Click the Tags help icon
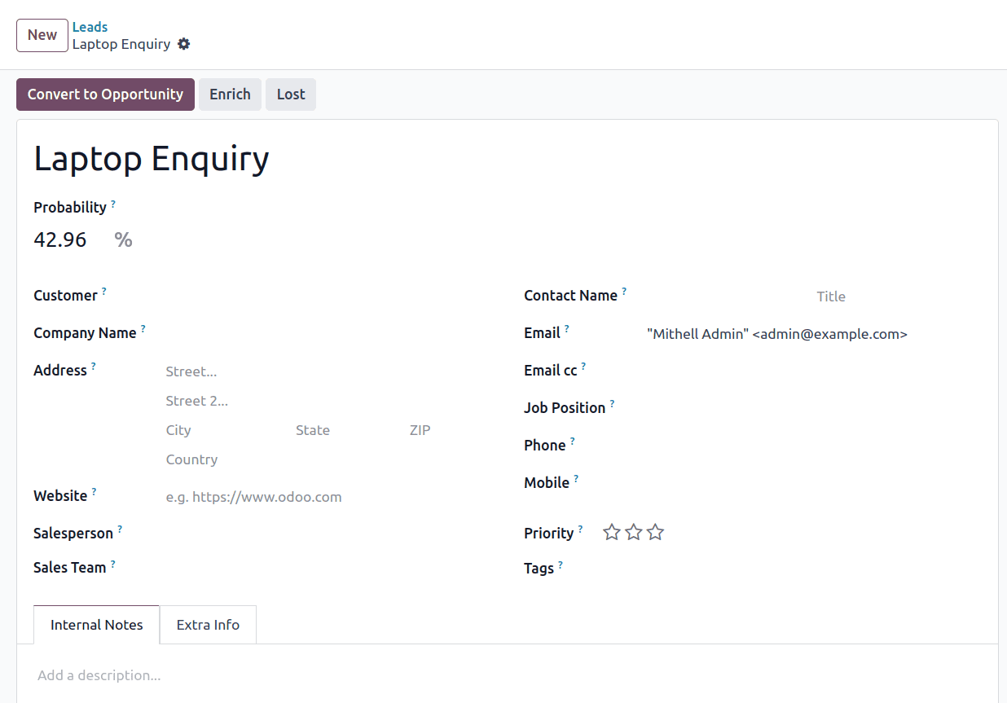 coord(560,563)
